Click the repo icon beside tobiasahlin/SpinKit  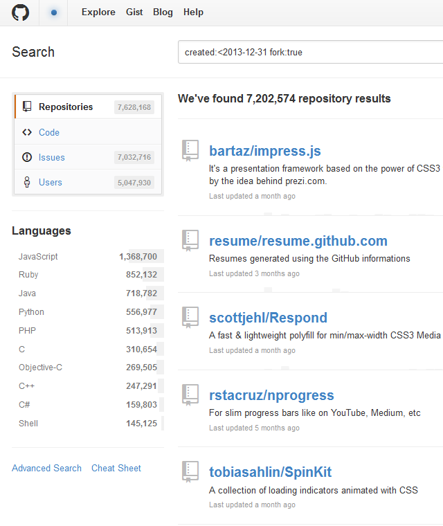coord(190,471)
